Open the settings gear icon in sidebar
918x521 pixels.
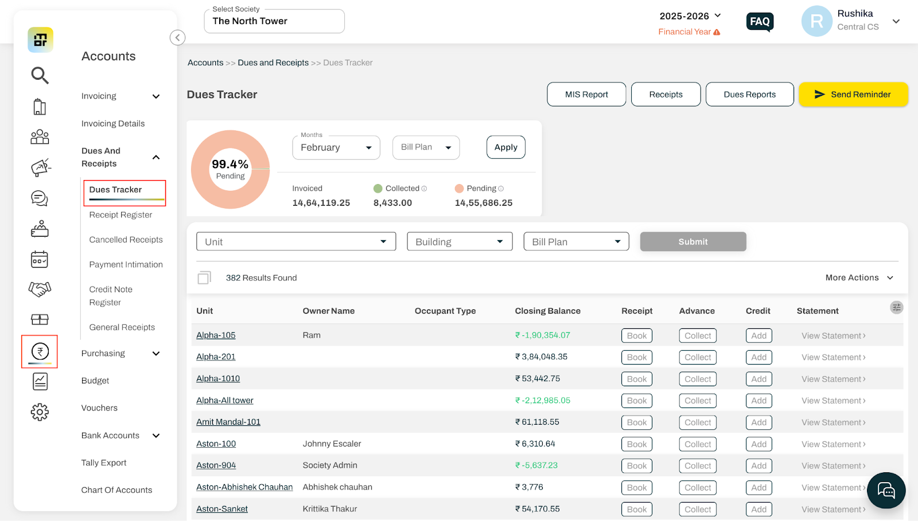click(40, 412)
